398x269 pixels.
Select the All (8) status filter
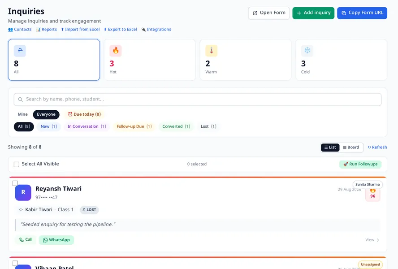24,126
